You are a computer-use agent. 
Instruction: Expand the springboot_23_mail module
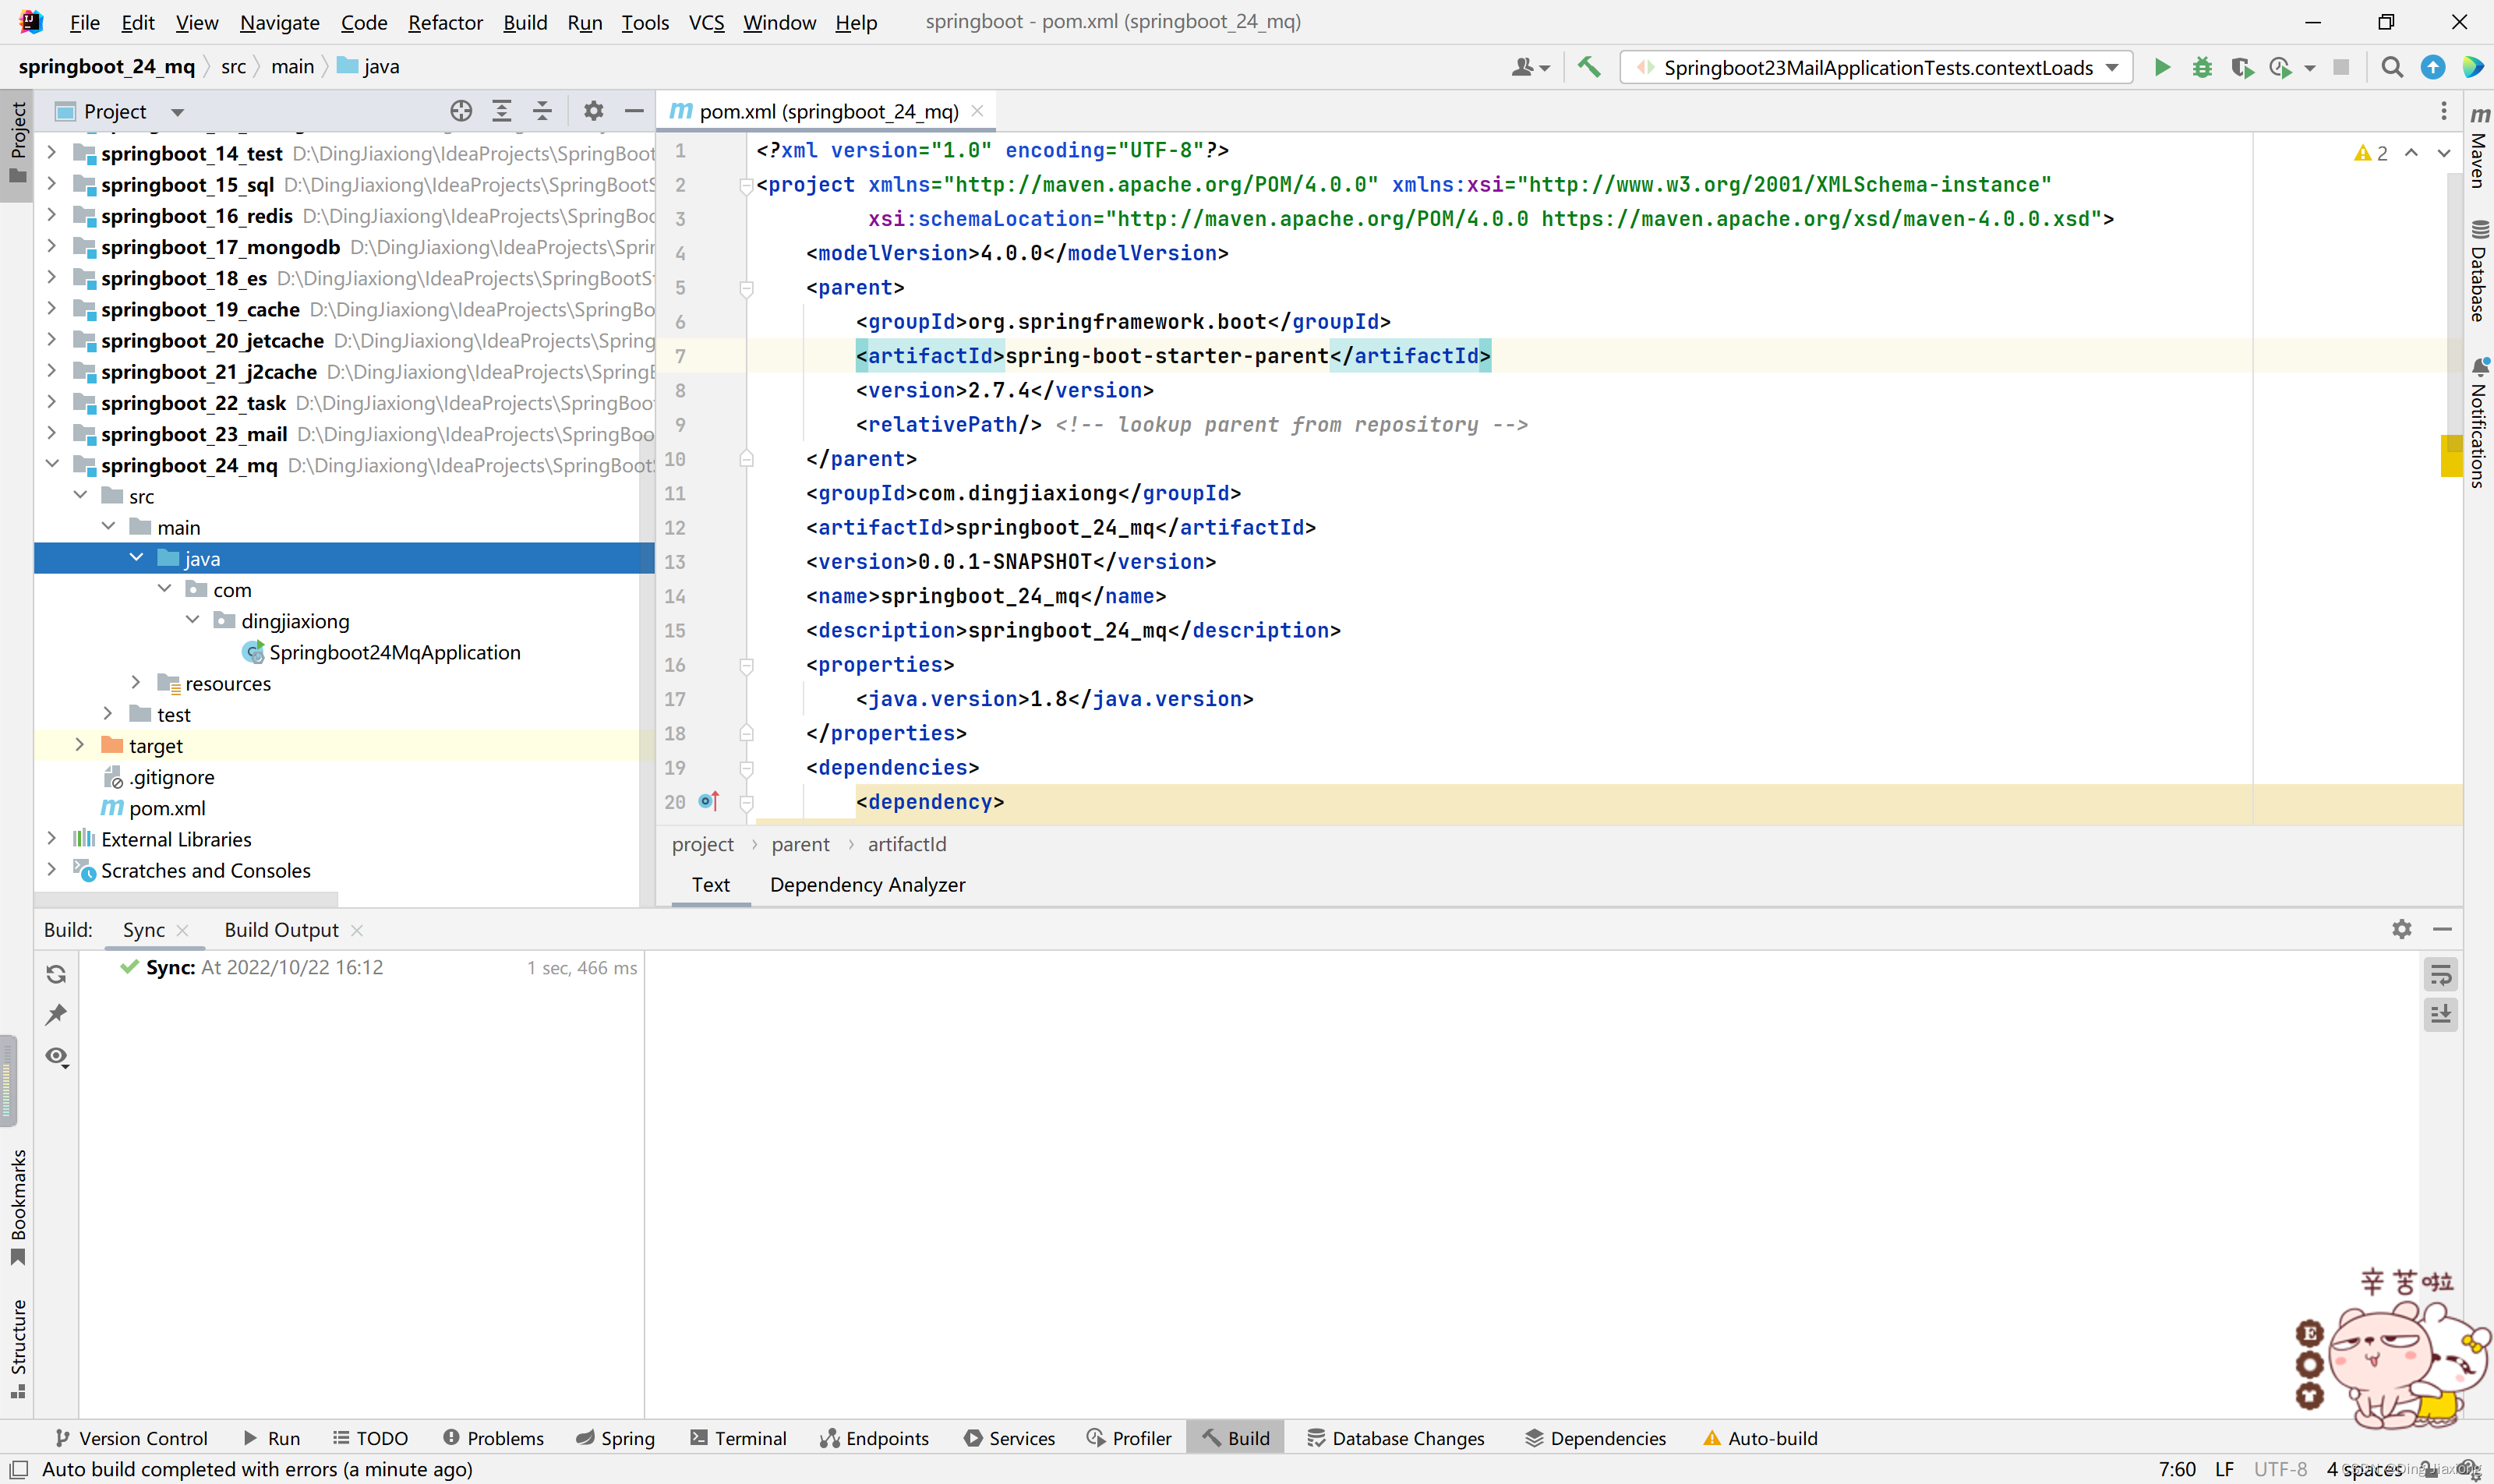[52, 434]
